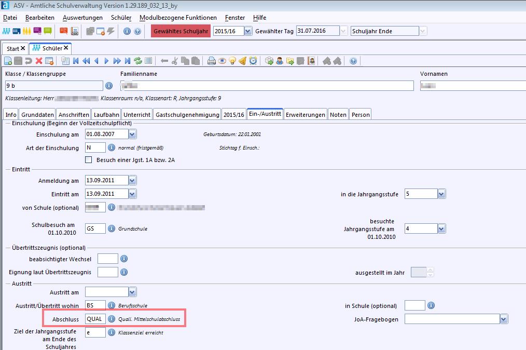
Task: Close the Schüler tab
Action: [x=66, y=48]
